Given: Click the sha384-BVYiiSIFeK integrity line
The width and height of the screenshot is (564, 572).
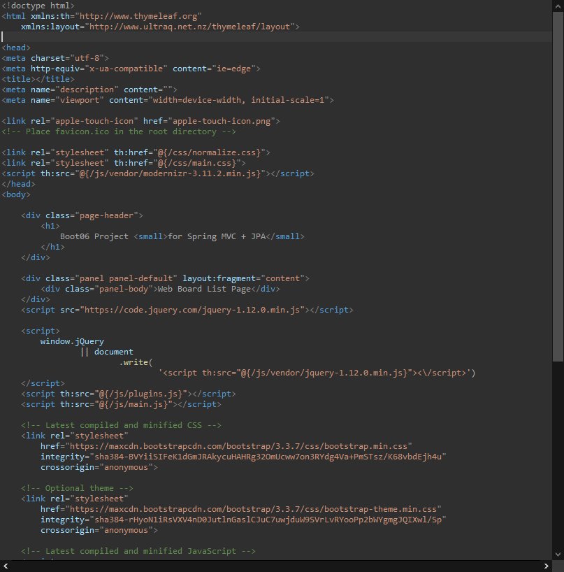Looking at the screenshot, I should 243,457.
